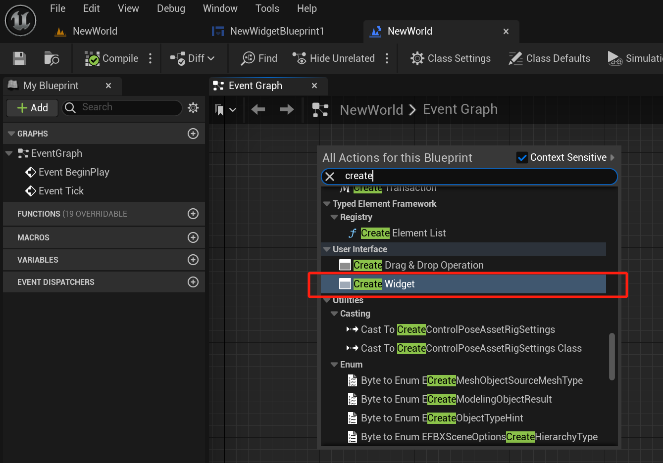The image size is (663, 463).
Task: Open the Debug menu
Action: pos(171,8)
